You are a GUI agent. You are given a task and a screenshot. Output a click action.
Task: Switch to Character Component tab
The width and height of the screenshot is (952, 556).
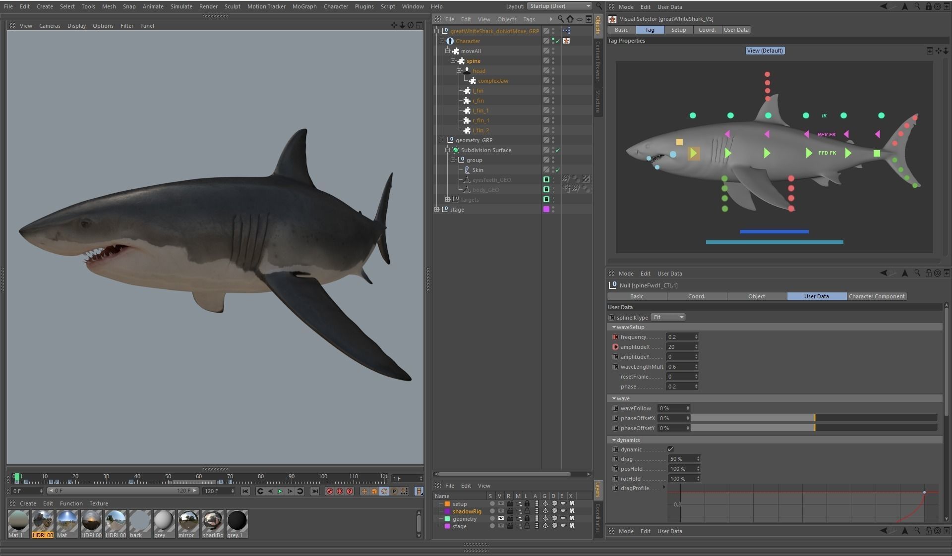[x=877, y=296]
